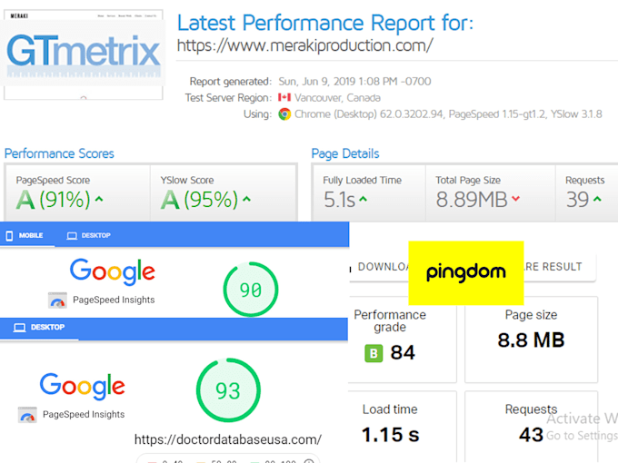Click the Pingdom Performance grade 84

[x=403, y=352]
